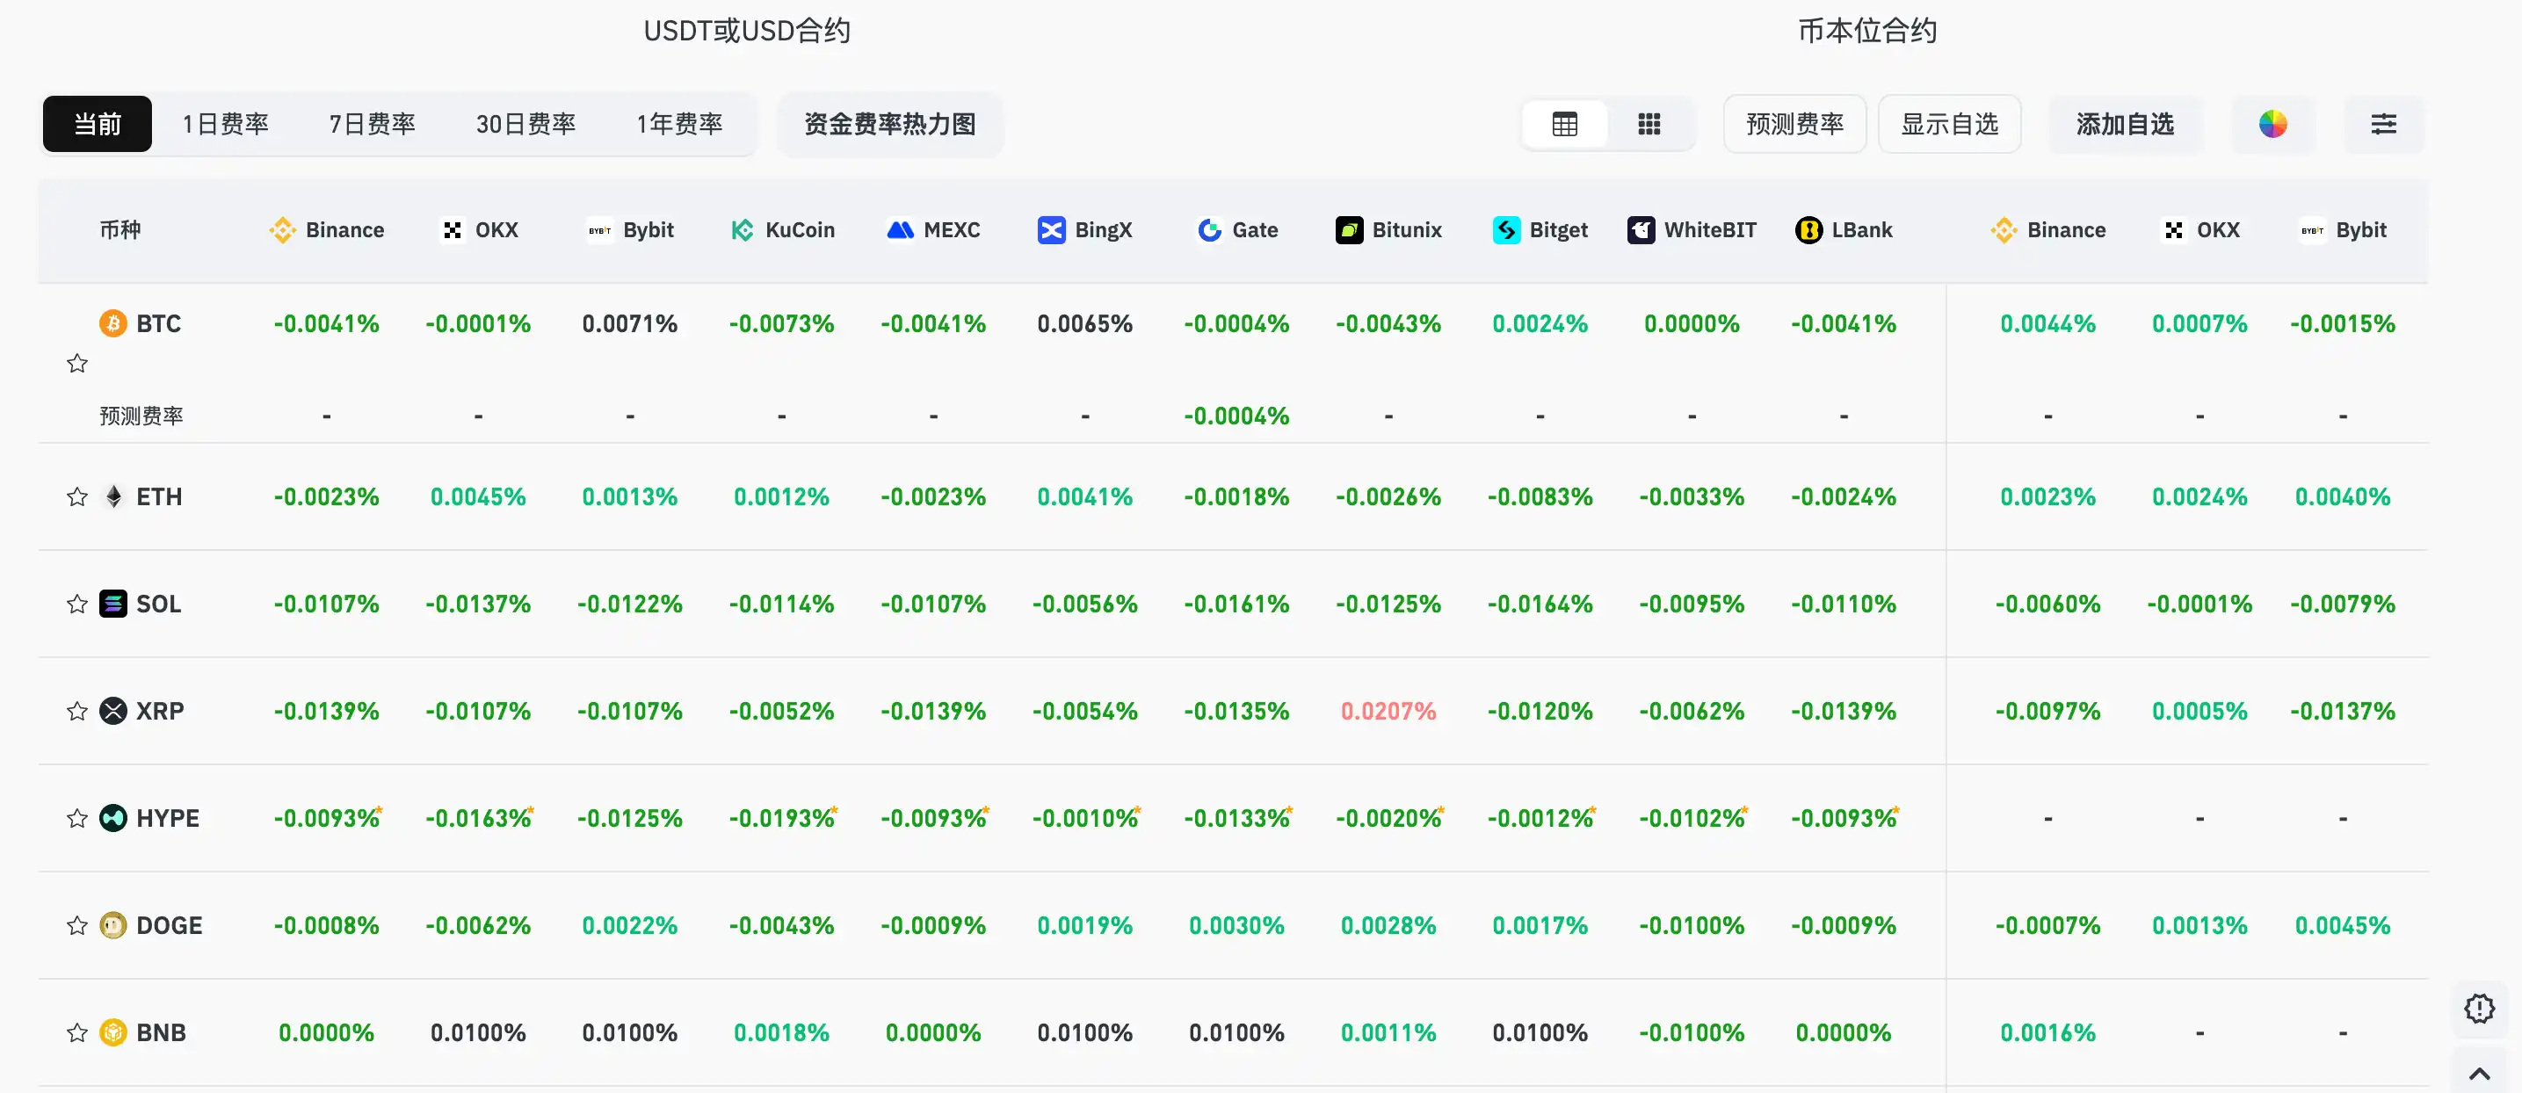Open the filter settings sliders icon
The image size is (2522, 1093).
pyautogui.click(x=2384, y=124)
